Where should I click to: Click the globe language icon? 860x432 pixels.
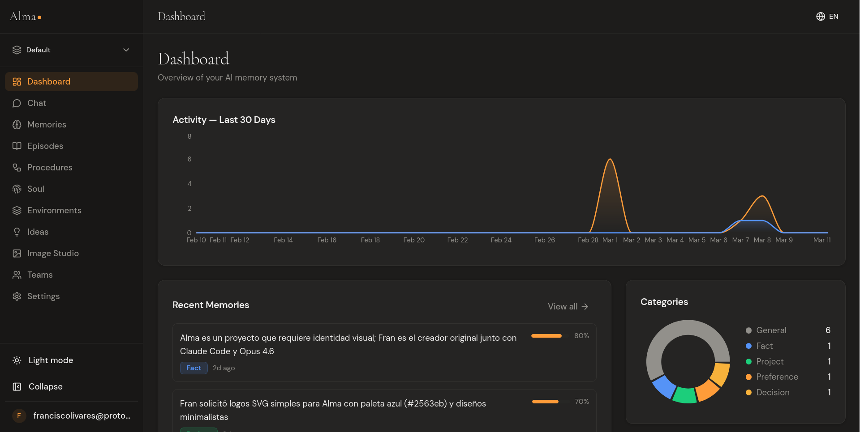[x=821, y=16]
